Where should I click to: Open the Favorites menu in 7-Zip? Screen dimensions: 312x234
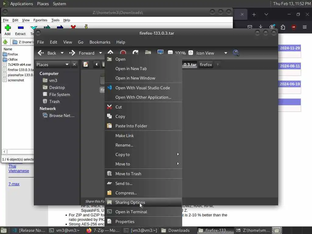(41, 20)
